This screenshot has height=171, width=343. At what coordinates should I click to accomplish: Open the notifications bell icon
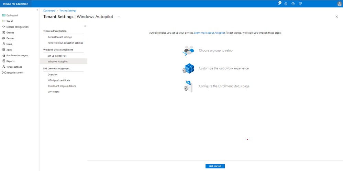(279, 3)
